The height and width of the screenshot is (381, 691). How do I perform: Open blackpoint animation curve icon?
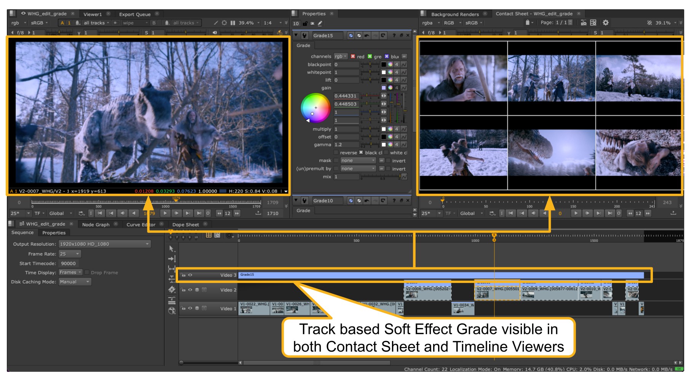(x=404, y=64)
